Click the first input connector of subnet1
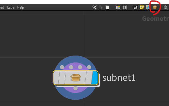Viewport: 169px width, 106px height. click(62, 67)
